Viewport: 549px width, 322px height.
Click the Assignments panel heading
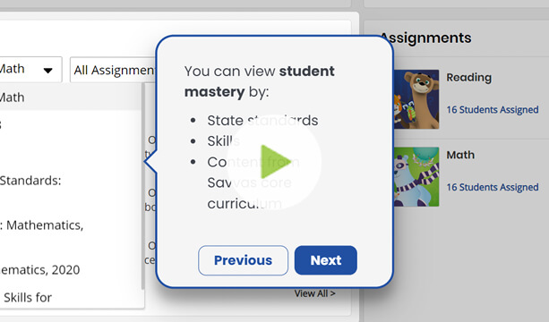tap(425, 38)
